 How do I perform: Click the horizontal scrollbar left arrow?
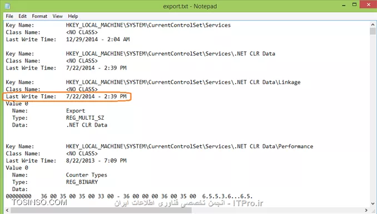pyautogui.click(x=7, y=211)
